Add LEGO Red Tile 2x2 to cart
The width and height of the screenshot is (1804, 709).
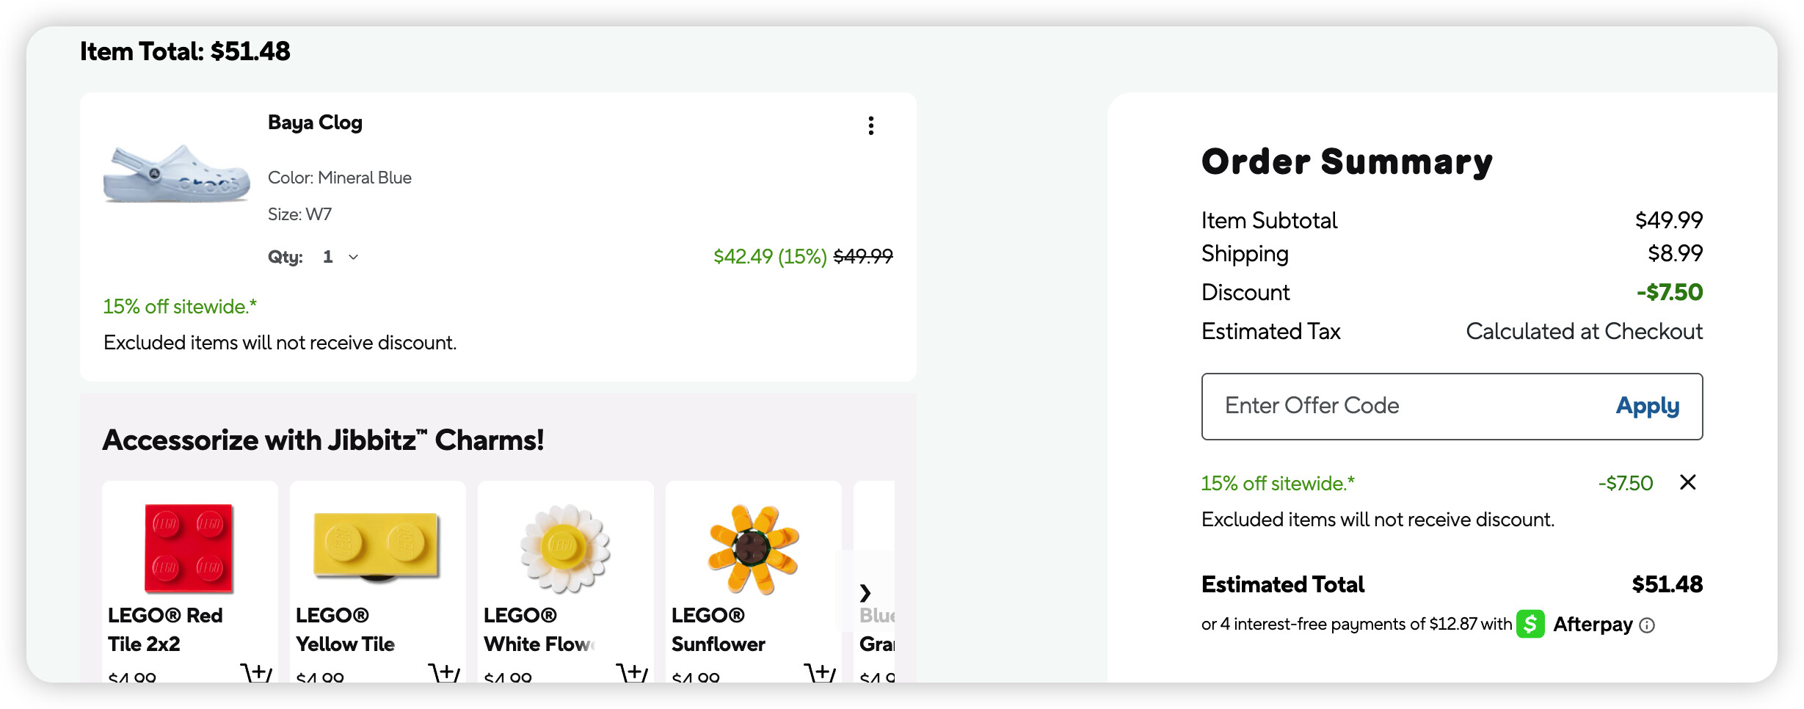pyautogui.click(x=255, y=672)
